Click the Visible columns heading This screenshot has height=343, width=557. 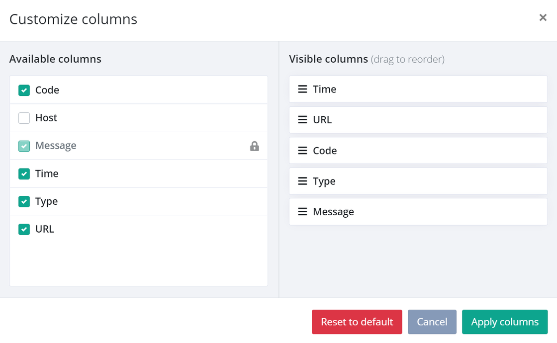click(329, 59)
